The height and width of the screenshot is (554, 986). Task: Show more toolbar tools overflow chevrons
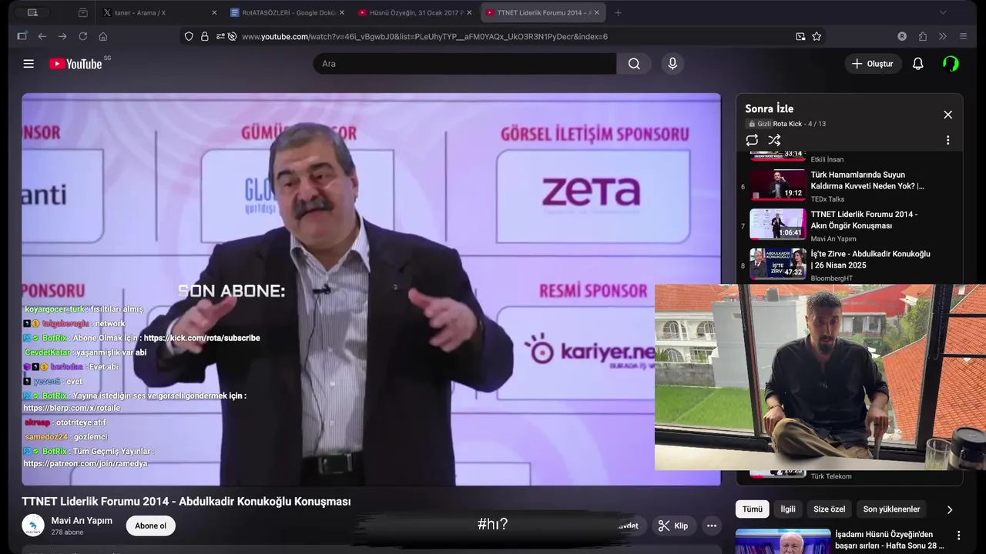(943, 36)
